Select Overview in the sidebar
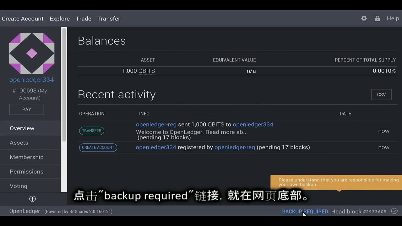The width and height of the screenshot is (402, 226). (30, 128)
